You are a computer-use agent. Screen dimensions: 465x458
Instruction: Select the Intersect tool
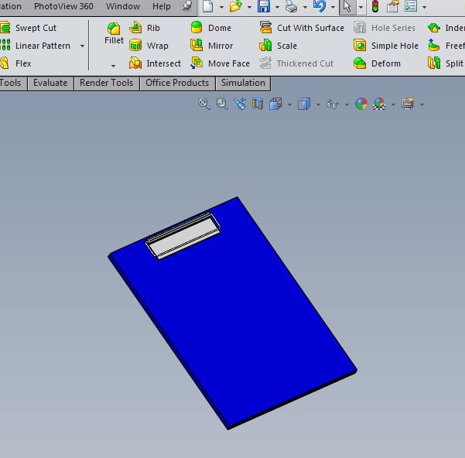click(155, 63)
